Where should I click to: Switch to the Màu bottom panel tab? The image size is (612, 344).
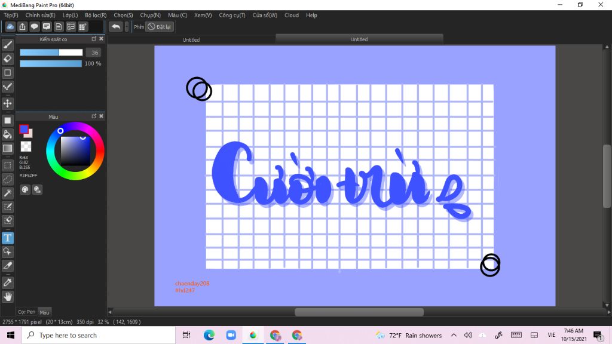coord(44,312)
